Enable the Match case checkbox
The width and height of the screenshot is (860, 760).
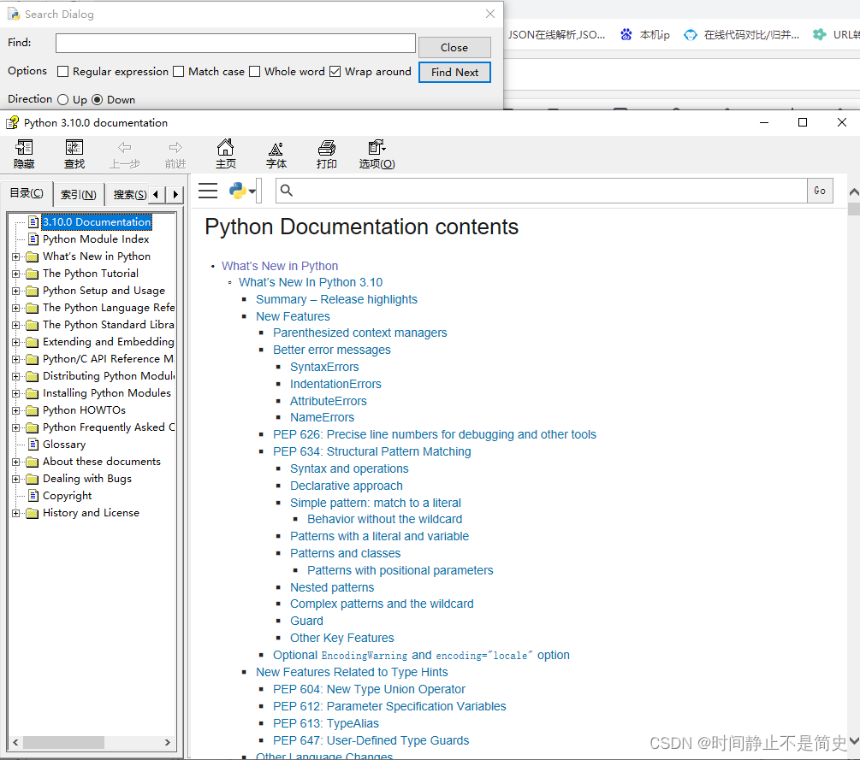coord(178,71)
